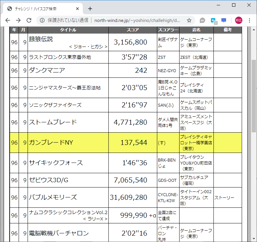This screenshot has width=257, height=242.
Task: Go back to the previous page
Action: coord(8,20)
